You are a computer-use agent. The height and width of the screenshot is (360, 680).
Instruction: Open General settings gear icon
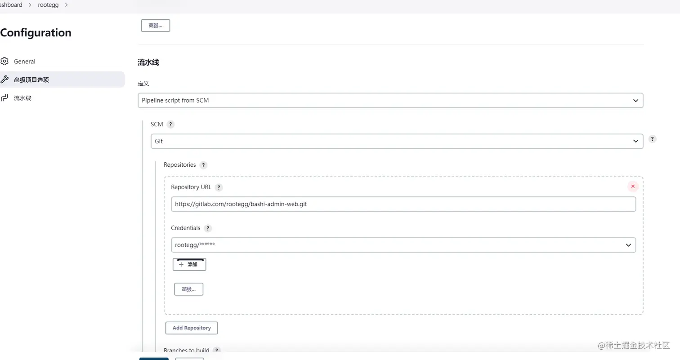[x=4, y=61]
